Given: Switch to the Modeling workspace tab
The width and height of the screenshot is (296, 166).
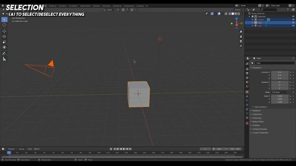Looking at the screenshot, I should [52, 6].
